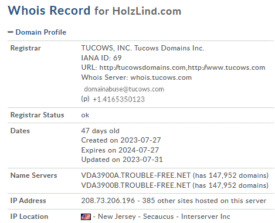Click the Whois Record for HolzLind.com heading
The image size is (275, 223).
pos(94,11)
